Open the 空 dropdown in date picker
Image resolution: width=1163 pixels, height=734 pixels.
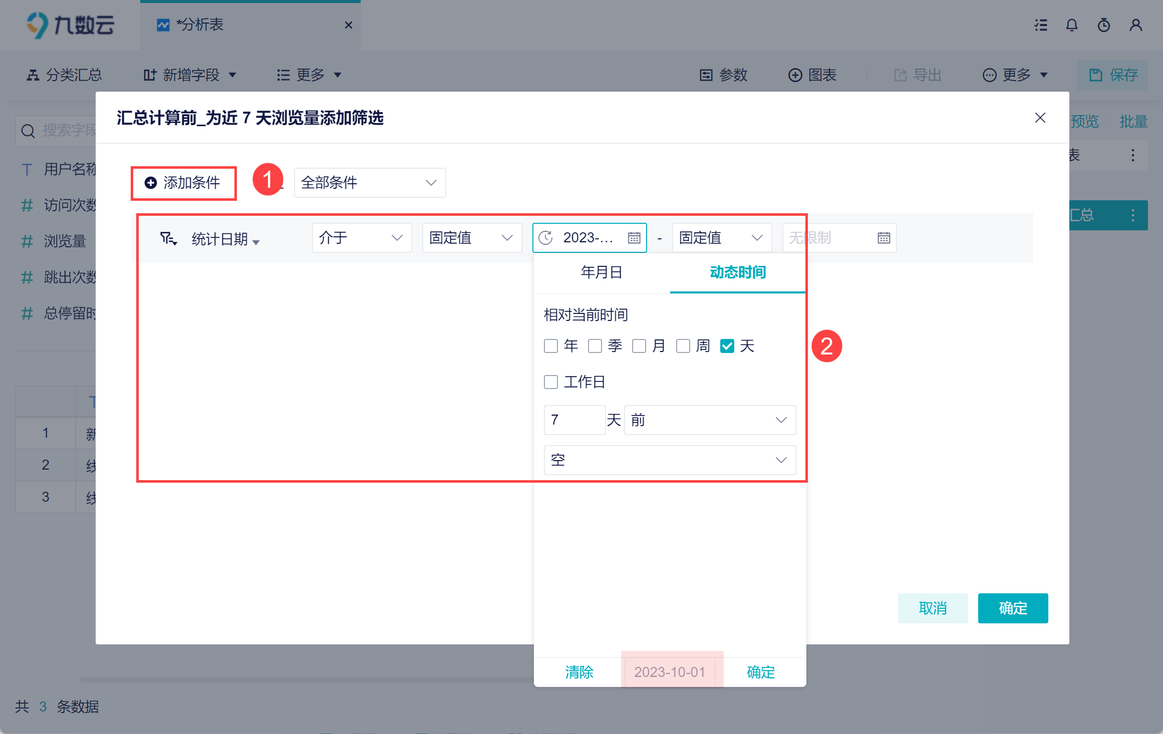click(669, 460)
